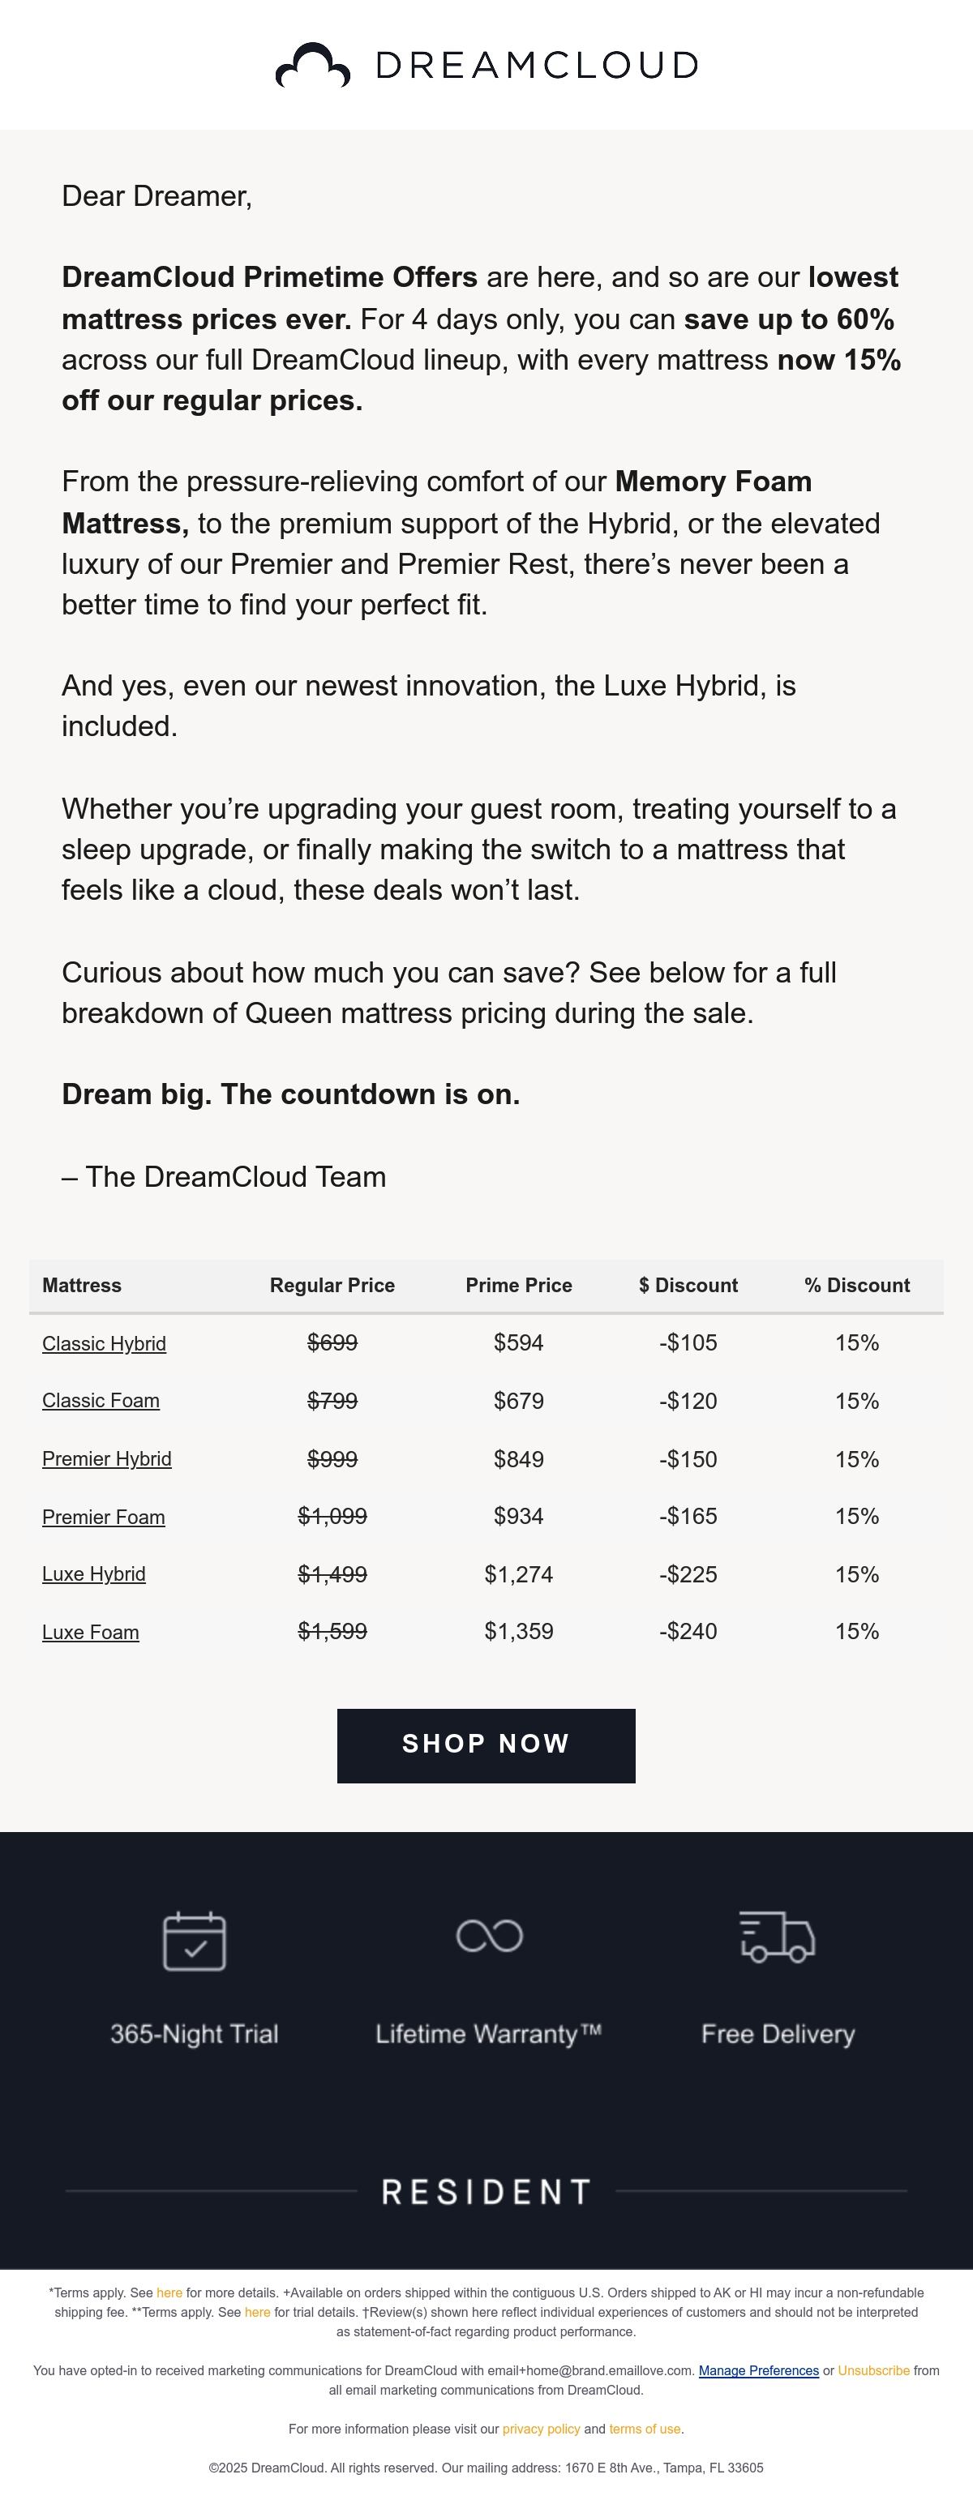This screenshot has width=973, height=2513.
Task: Open the Luxe Hybrid mattress link
Action: (x=94, y=1573)
